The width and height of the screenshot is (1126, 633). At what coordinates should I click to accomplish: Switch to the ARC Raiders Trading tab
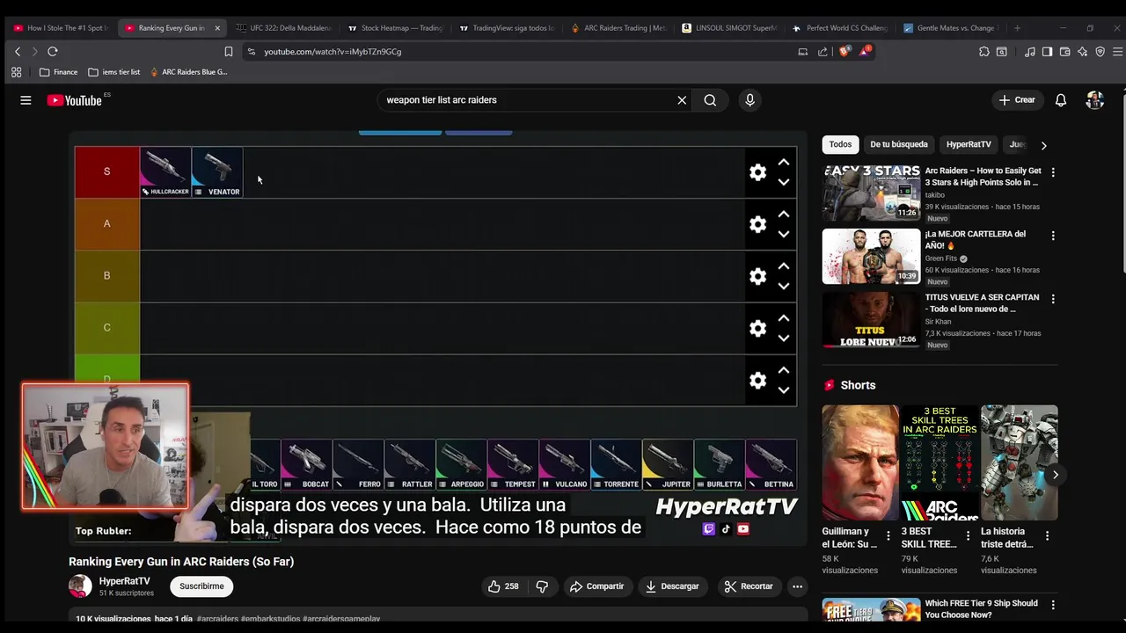pos(619,28)
